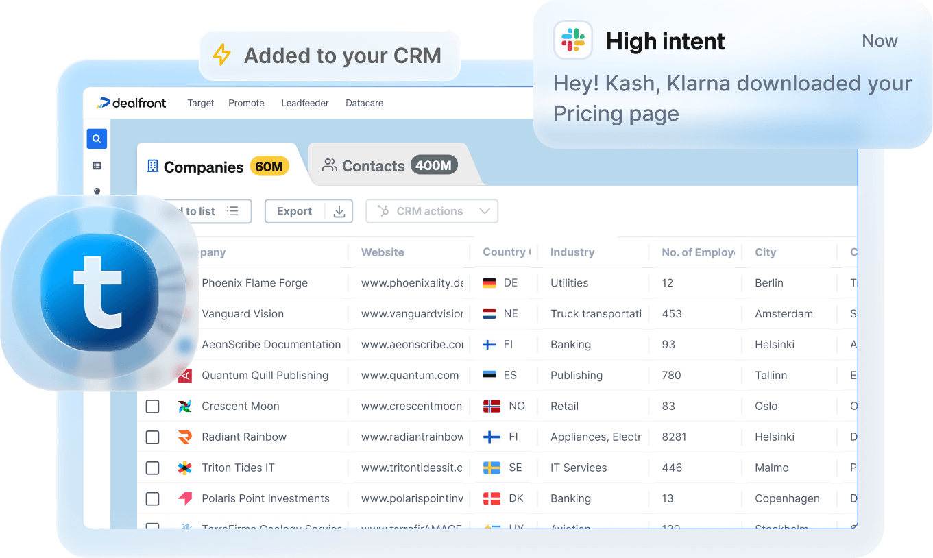
Task: Click the 'Amsterdam' city cell
Action: 784,314
